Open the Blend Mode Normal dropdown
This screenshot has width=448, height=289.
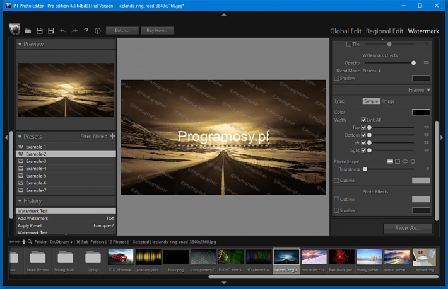(372, 71)
